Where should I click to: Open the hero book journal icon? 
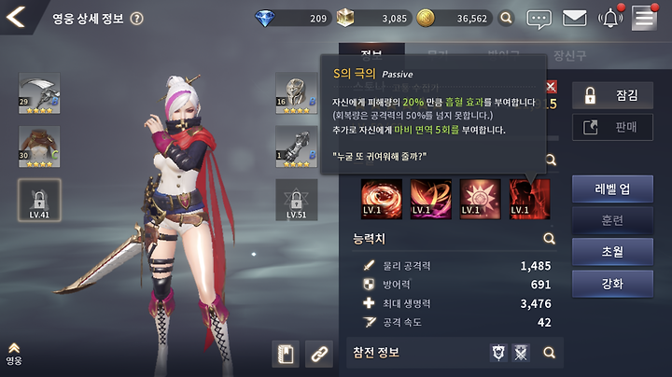[x=286, y=354]
